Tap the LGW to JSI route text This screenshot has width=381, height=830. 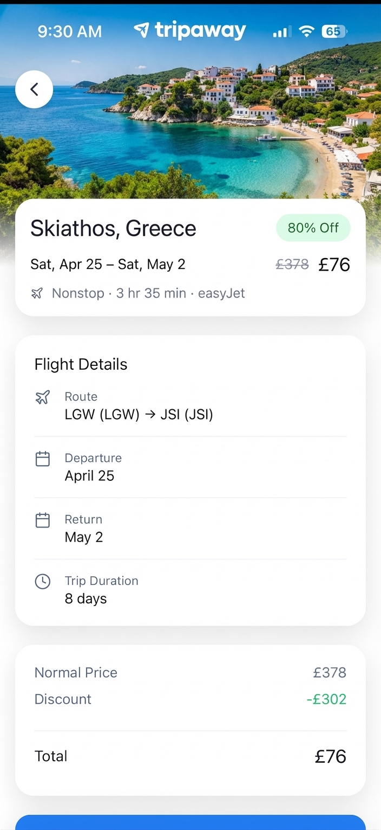[x=139, y=415]
